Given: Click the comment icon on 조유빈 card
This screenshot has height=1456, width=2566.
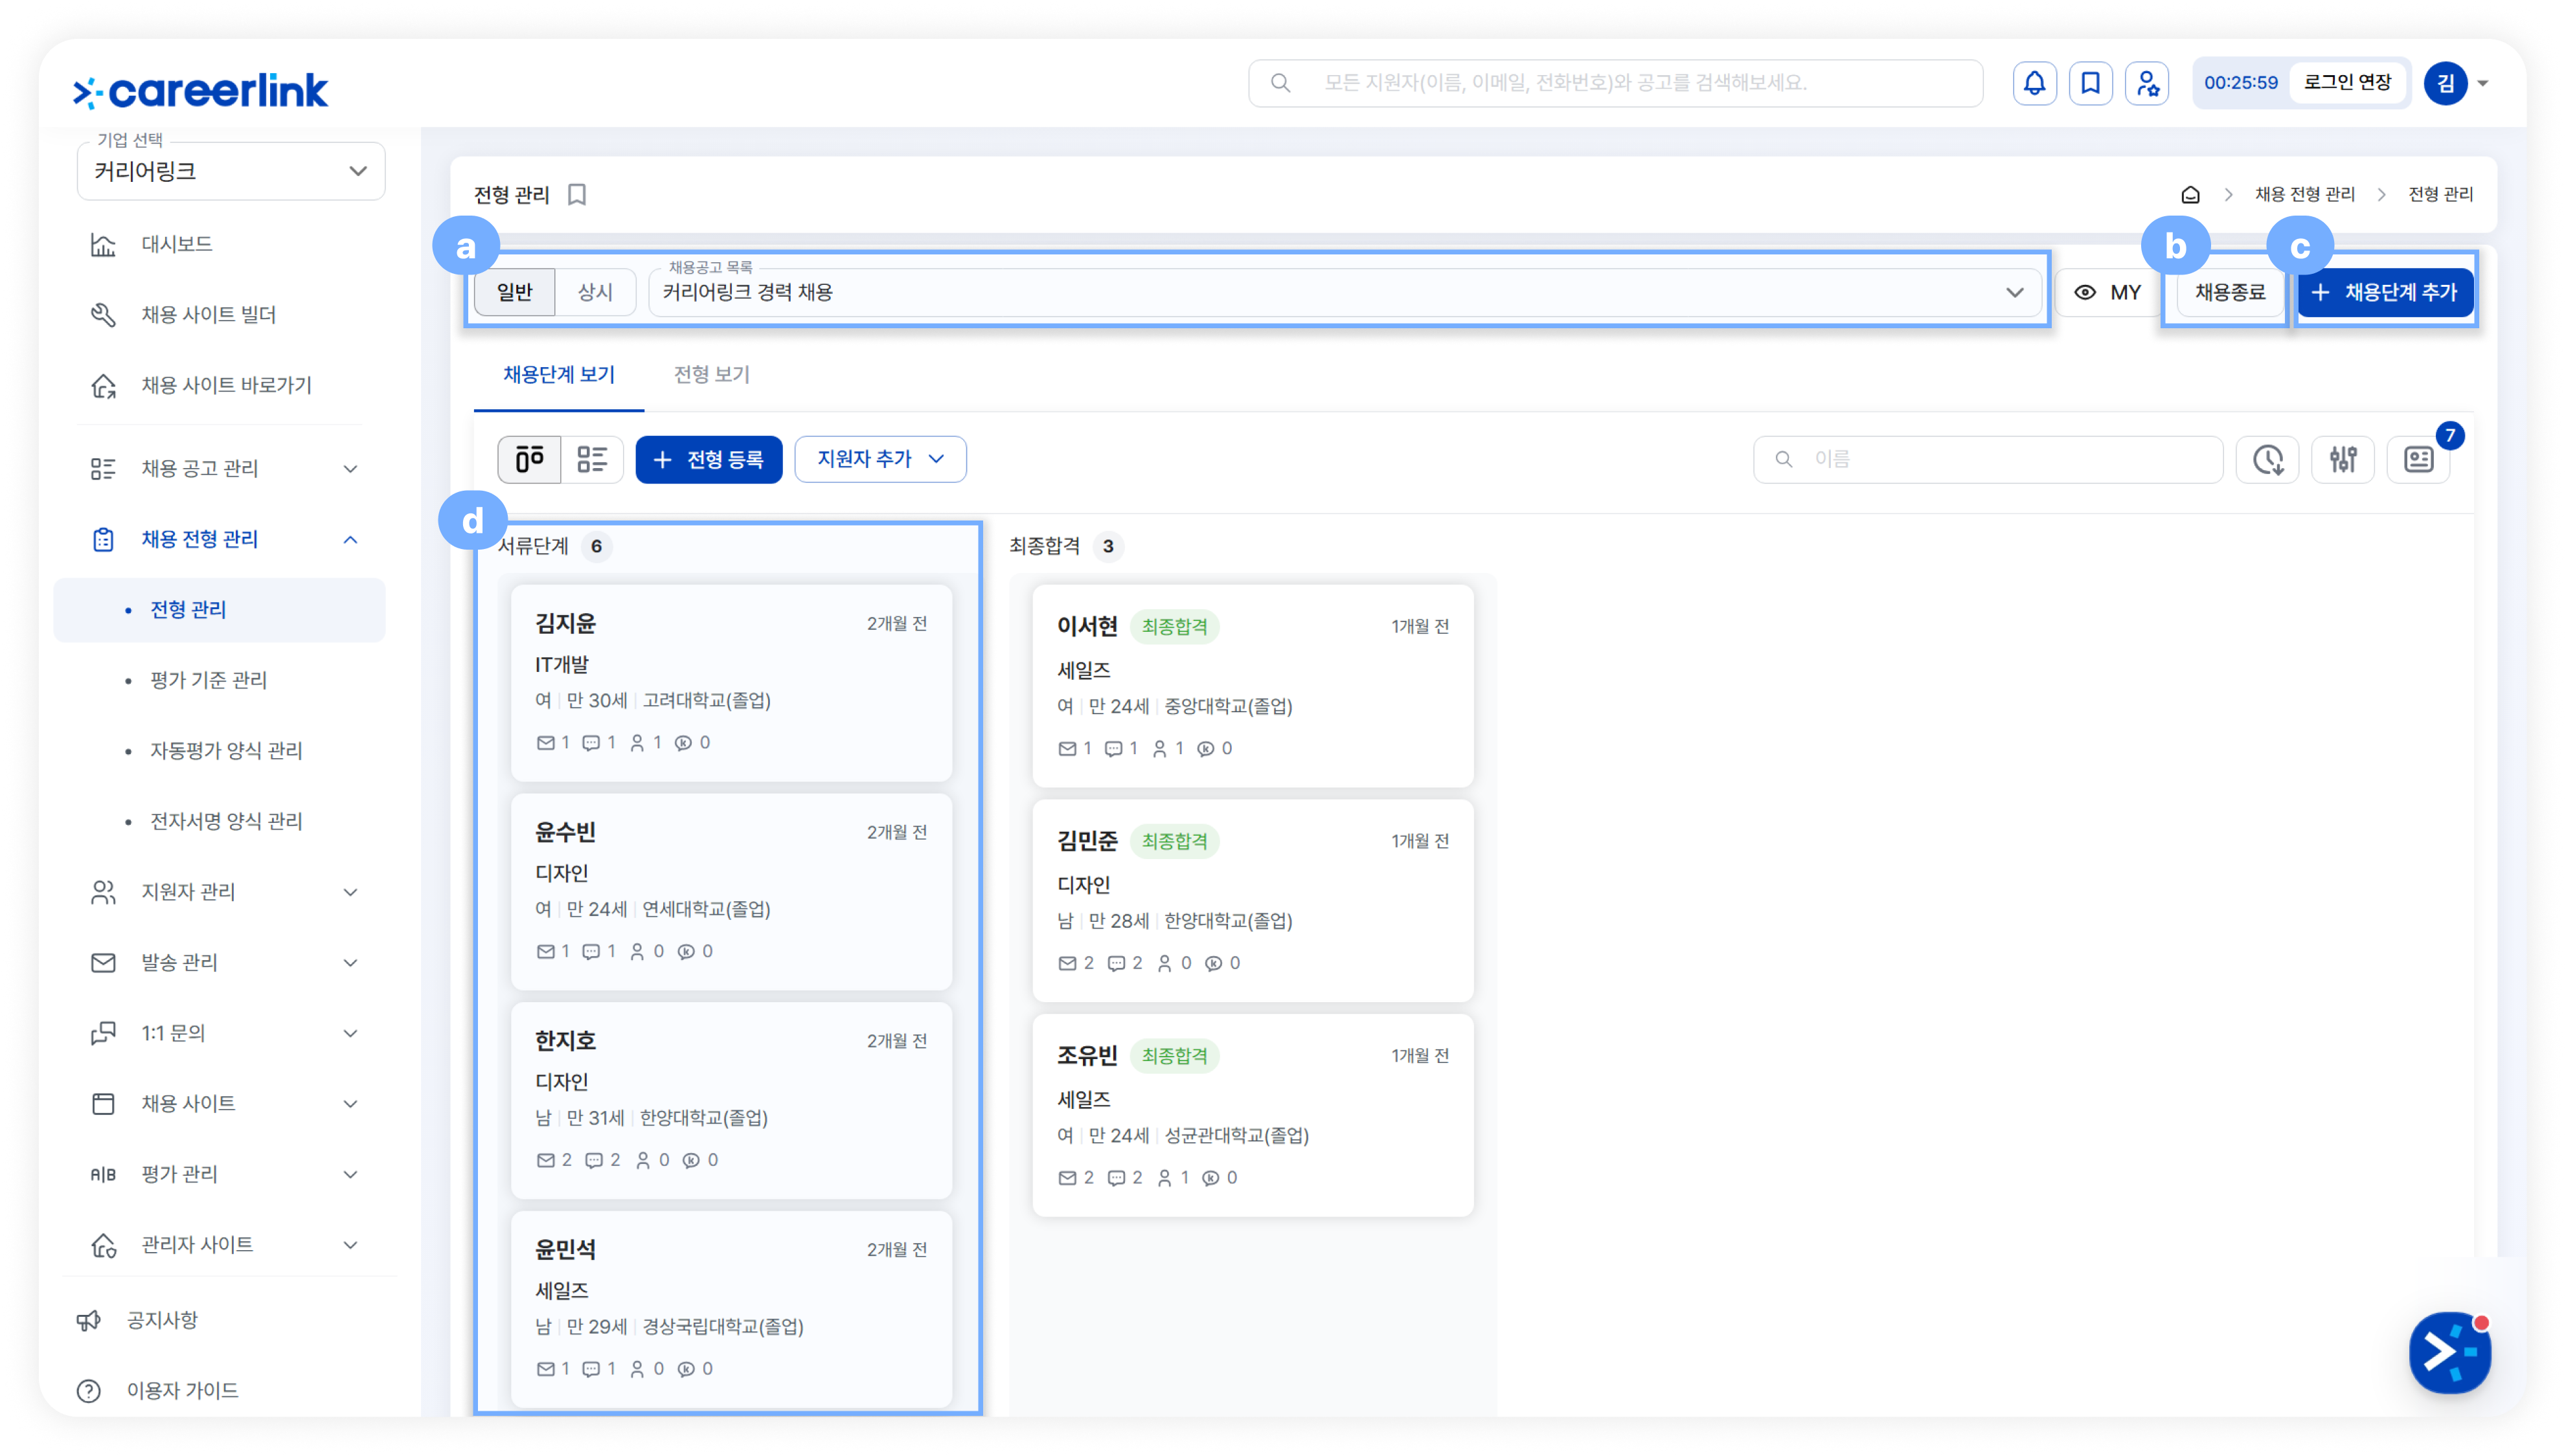Looking at the screenshot, I should [x=1115, y=1178].
